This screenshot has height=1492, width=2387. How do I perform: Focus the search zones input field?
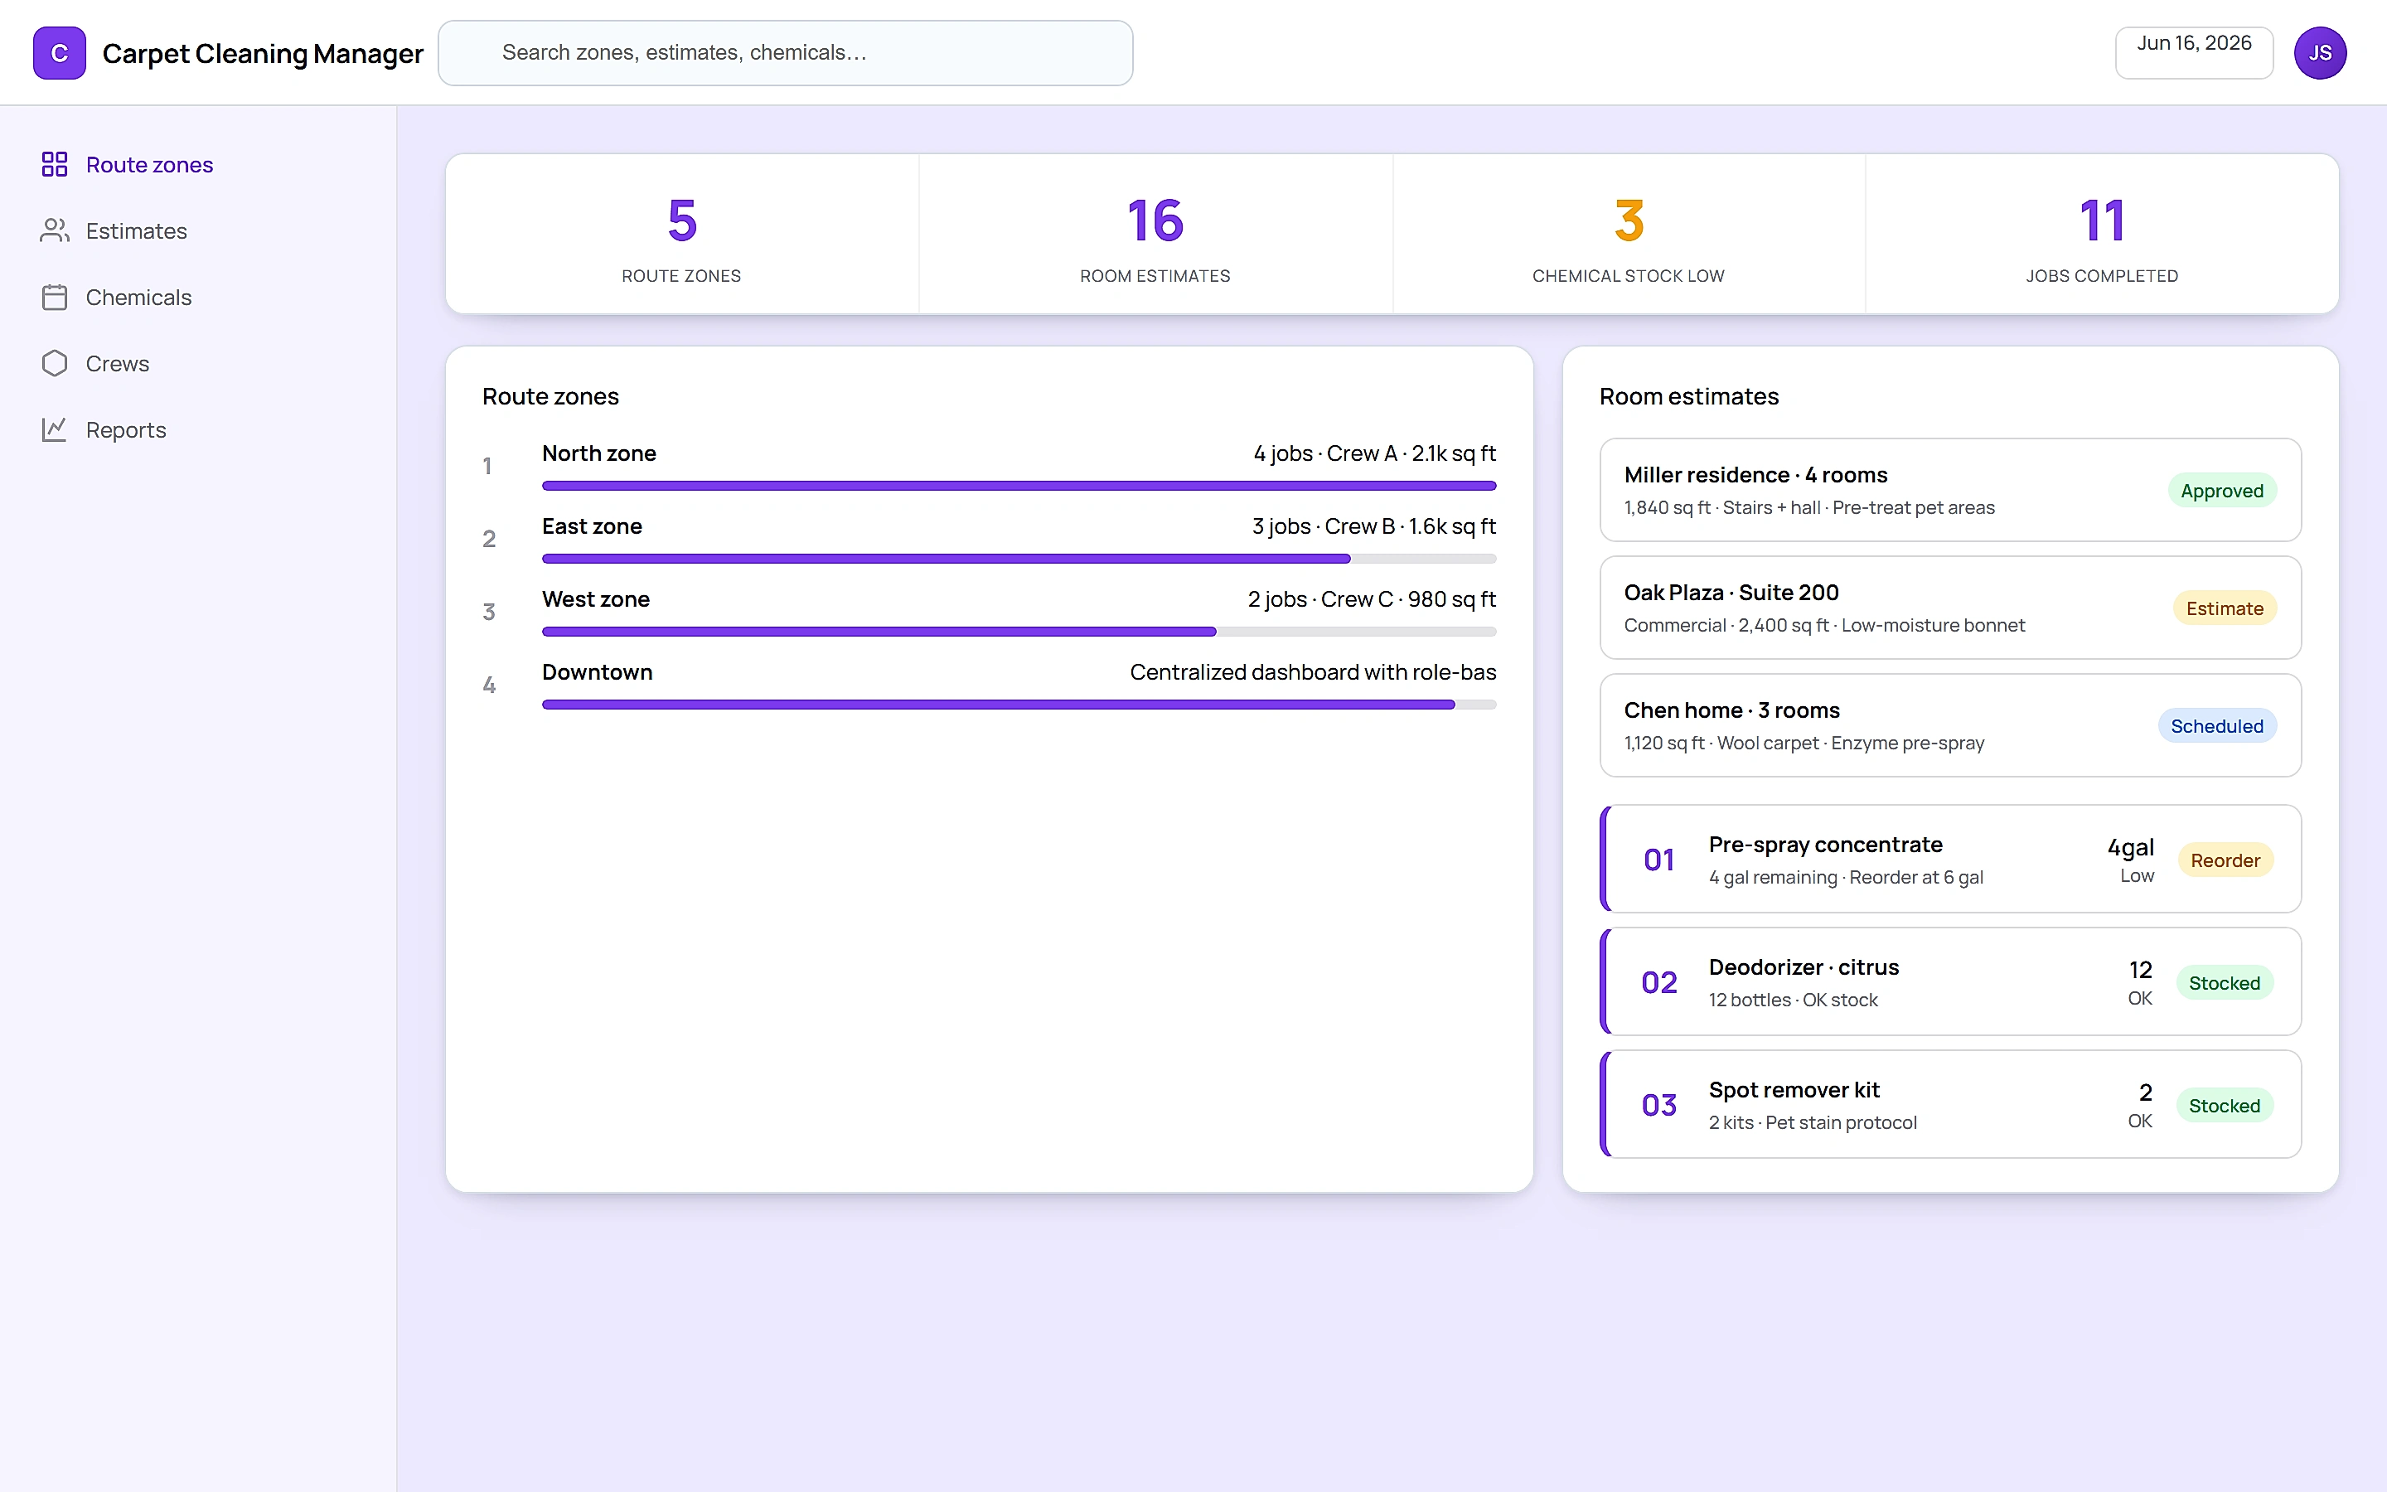pos(785,53)
